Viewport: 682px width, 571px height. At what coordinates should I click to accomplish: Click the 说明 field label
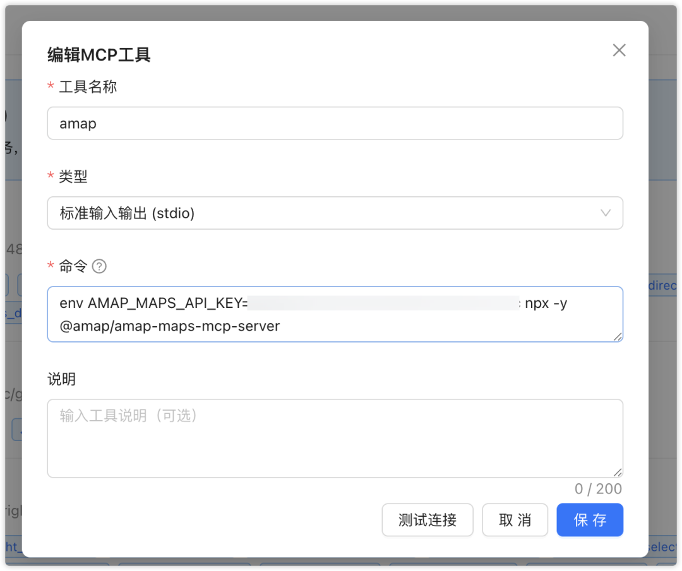(61, 379)
